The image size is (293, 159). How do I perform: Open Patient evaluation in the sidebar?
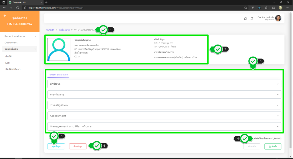pyautogui.click(x=19, y=36)
